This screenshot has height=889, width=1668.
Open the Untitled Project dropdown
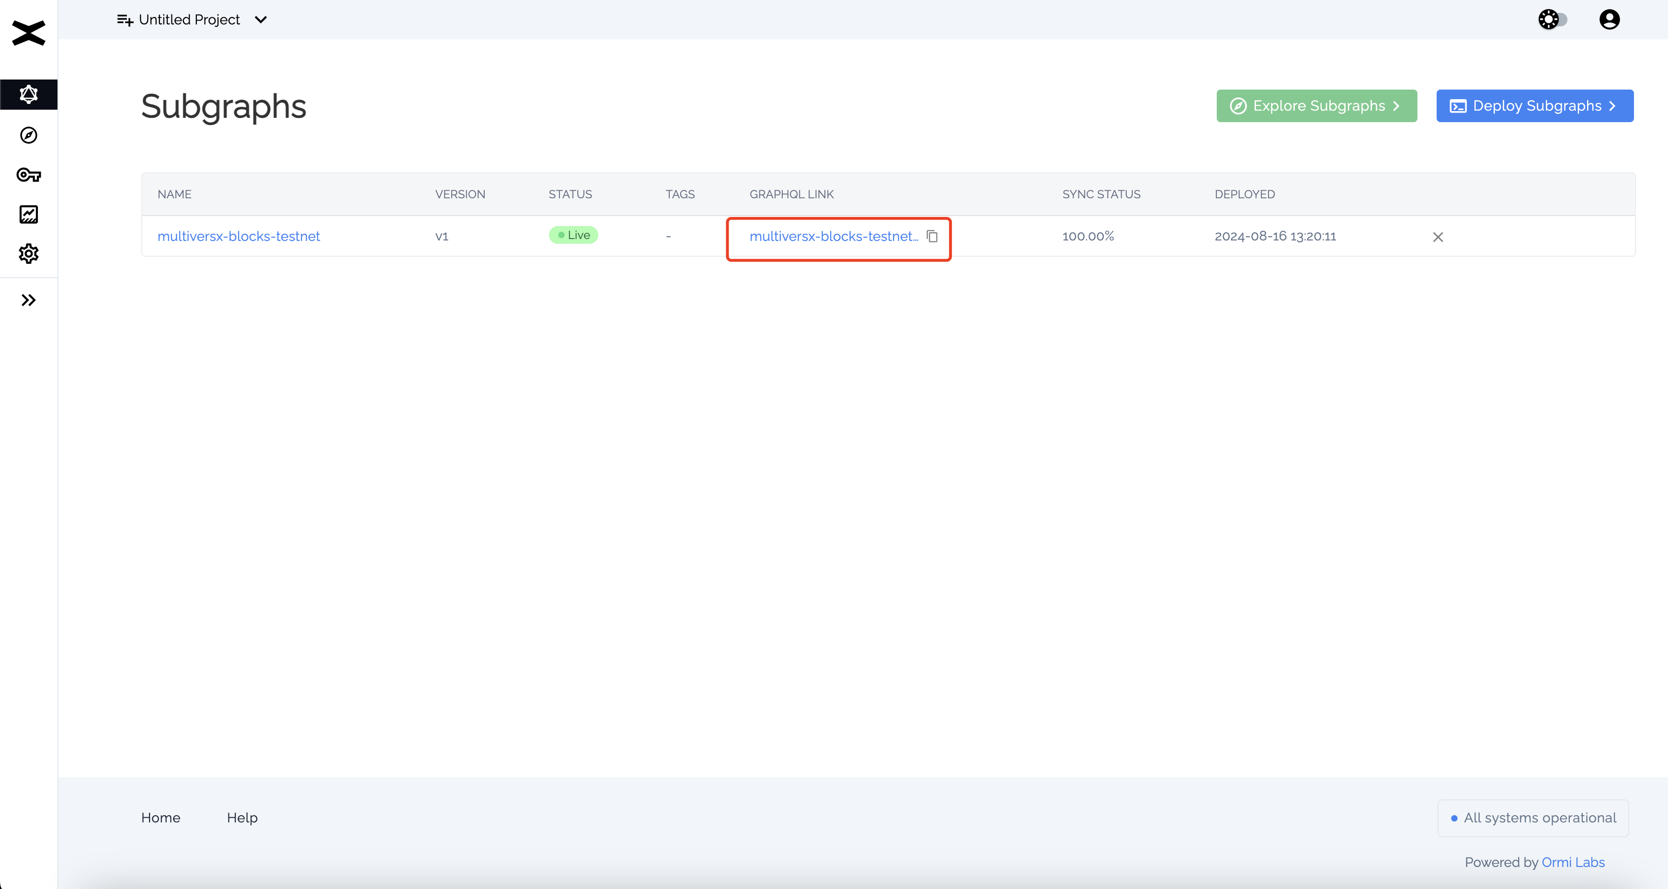tap(203, 20)
